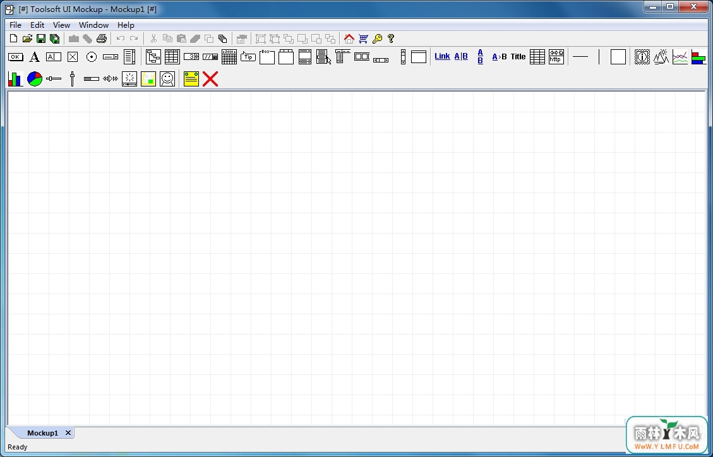Click the Home house icon
Viewport: 713px width, 457px height.
349,39
